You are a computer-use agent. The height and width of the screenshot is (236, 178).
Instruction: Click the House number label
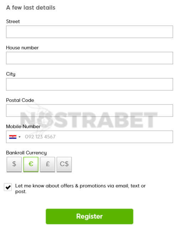[22, 48]
